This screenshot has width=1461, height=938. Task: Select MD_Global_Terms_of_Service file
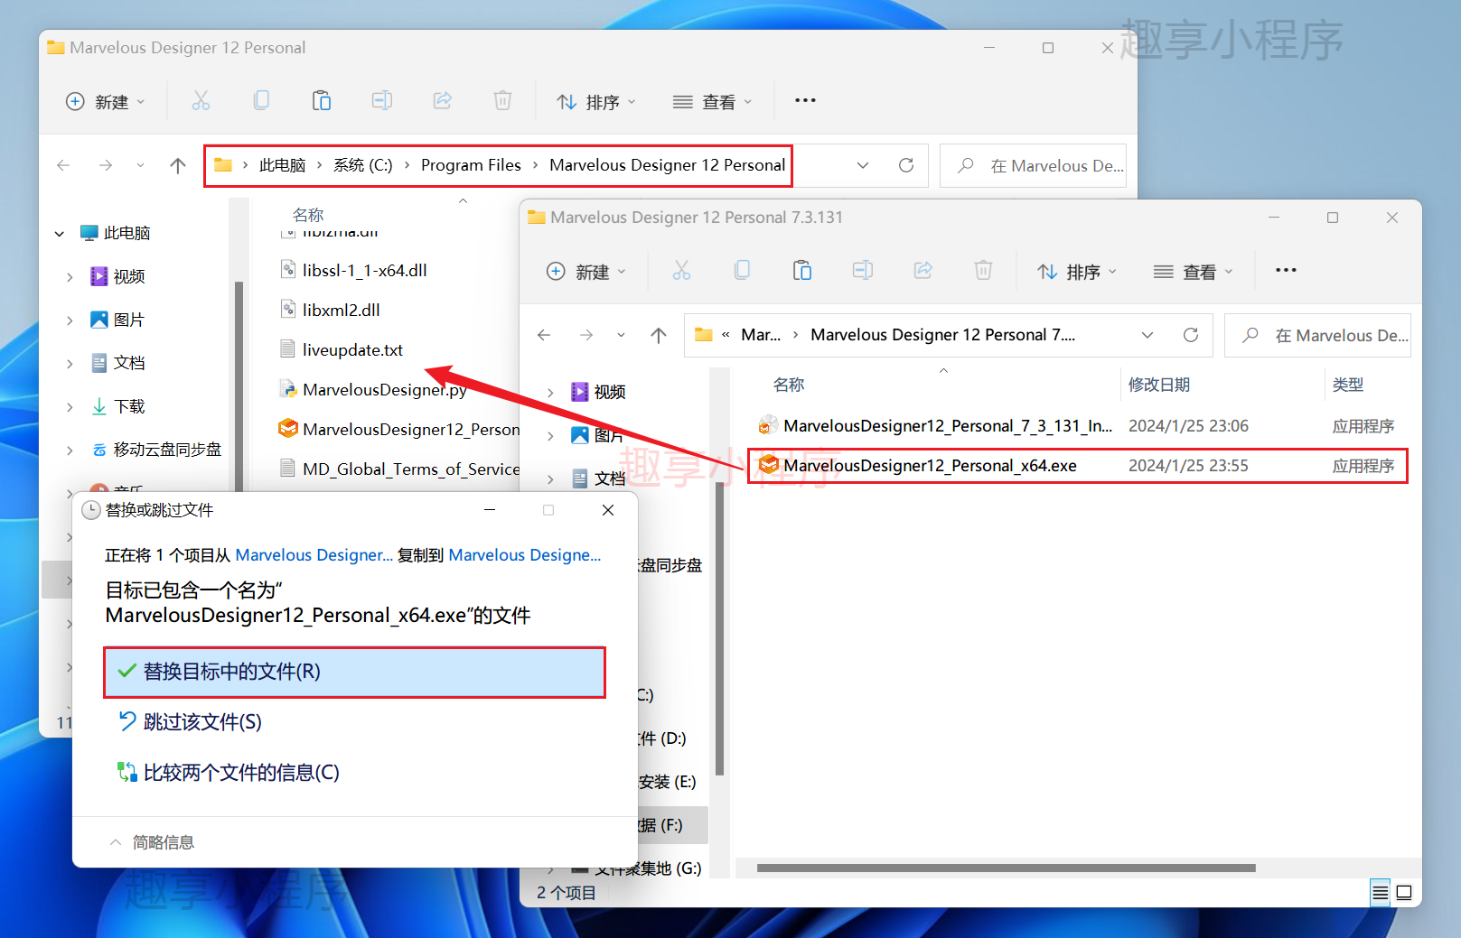tap(399, 469)
